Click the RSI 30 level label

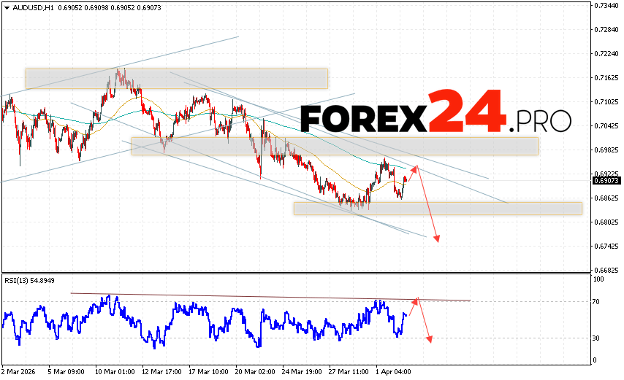598,338
